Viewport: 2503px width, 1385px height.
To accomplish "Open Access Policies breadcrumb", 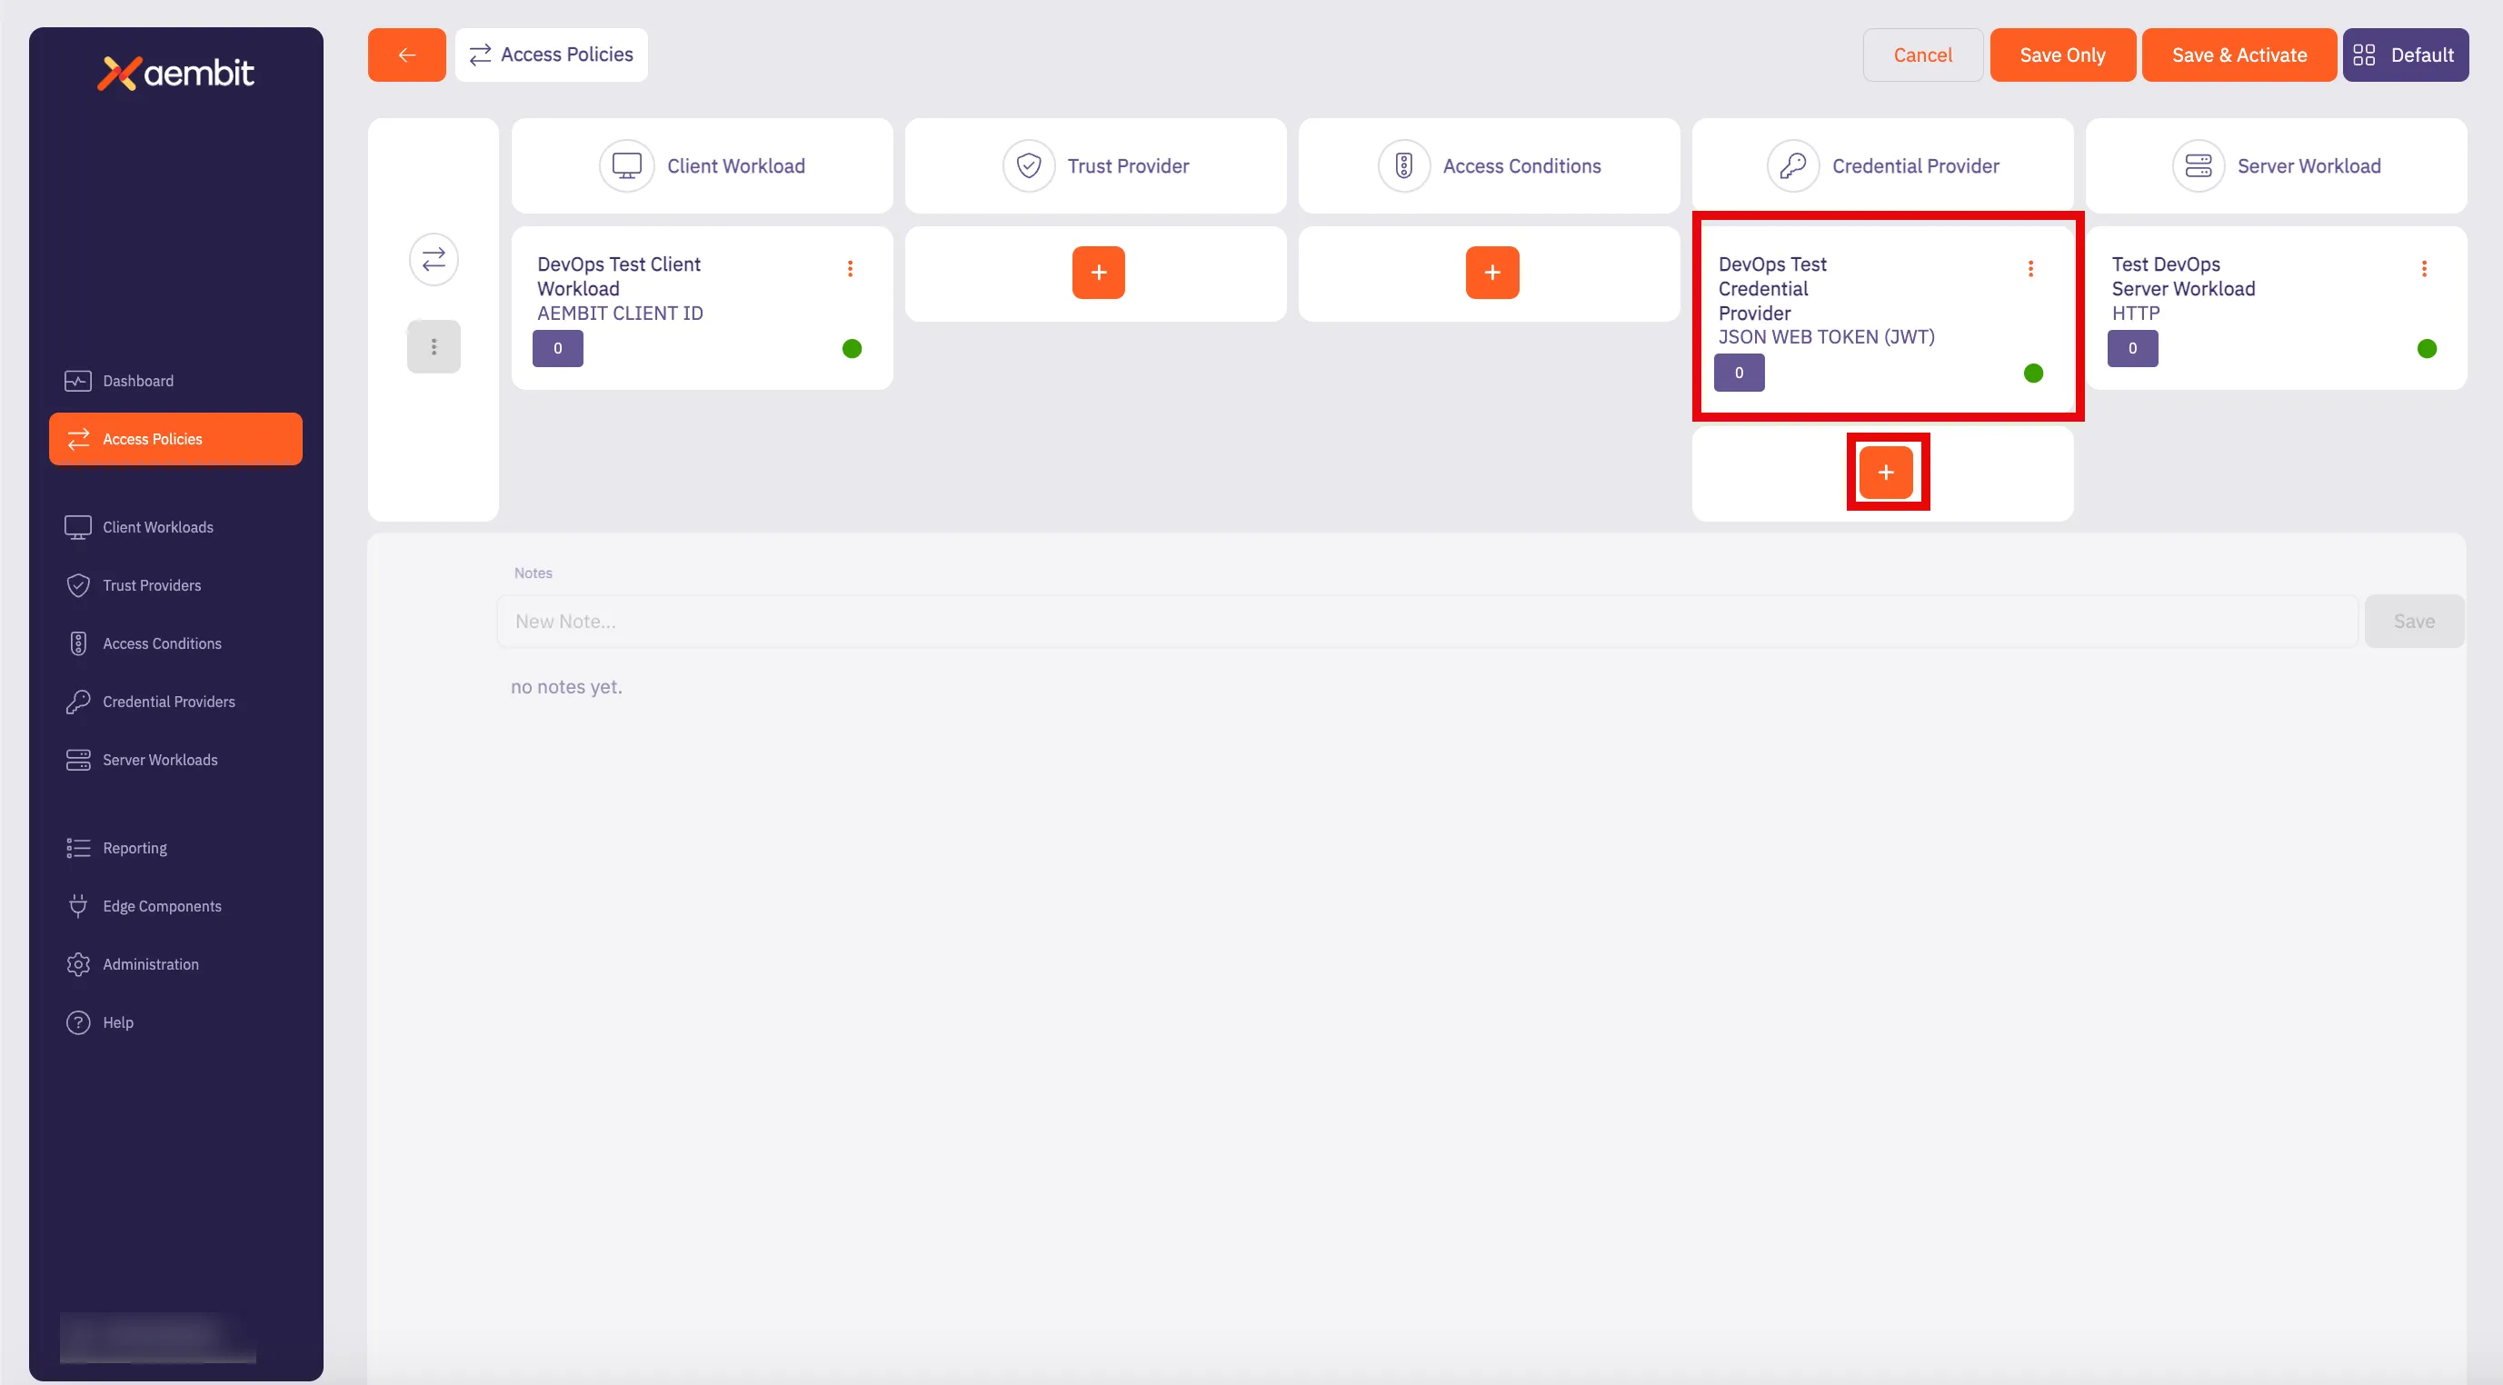I will tap(551, 55).
